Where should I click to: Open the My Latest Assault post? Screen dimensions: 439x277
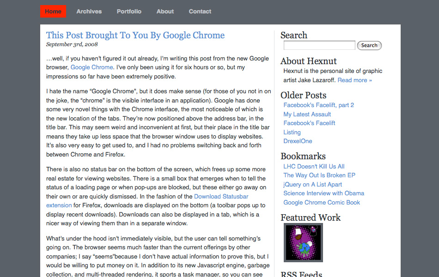coord(307,114)
